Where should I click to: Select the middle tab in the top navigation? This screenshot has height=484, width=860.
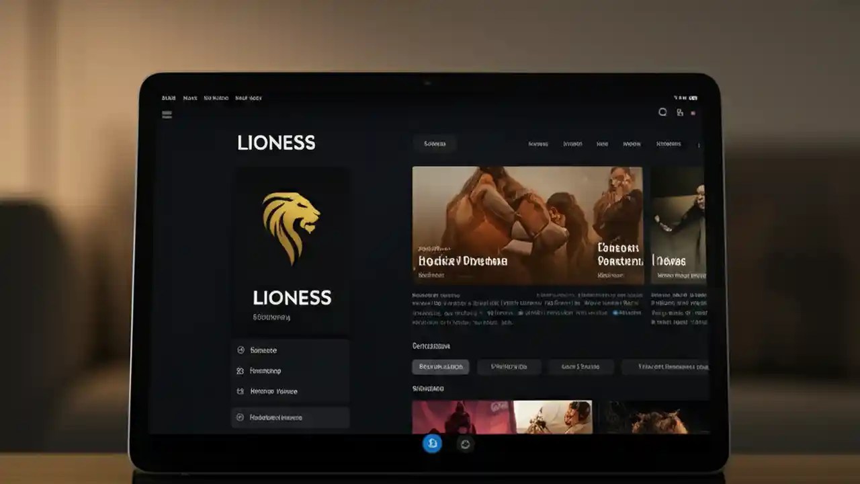tap(603, 144)
